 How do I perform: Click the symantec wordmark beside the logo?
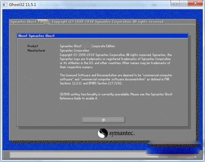pos(122,133)
